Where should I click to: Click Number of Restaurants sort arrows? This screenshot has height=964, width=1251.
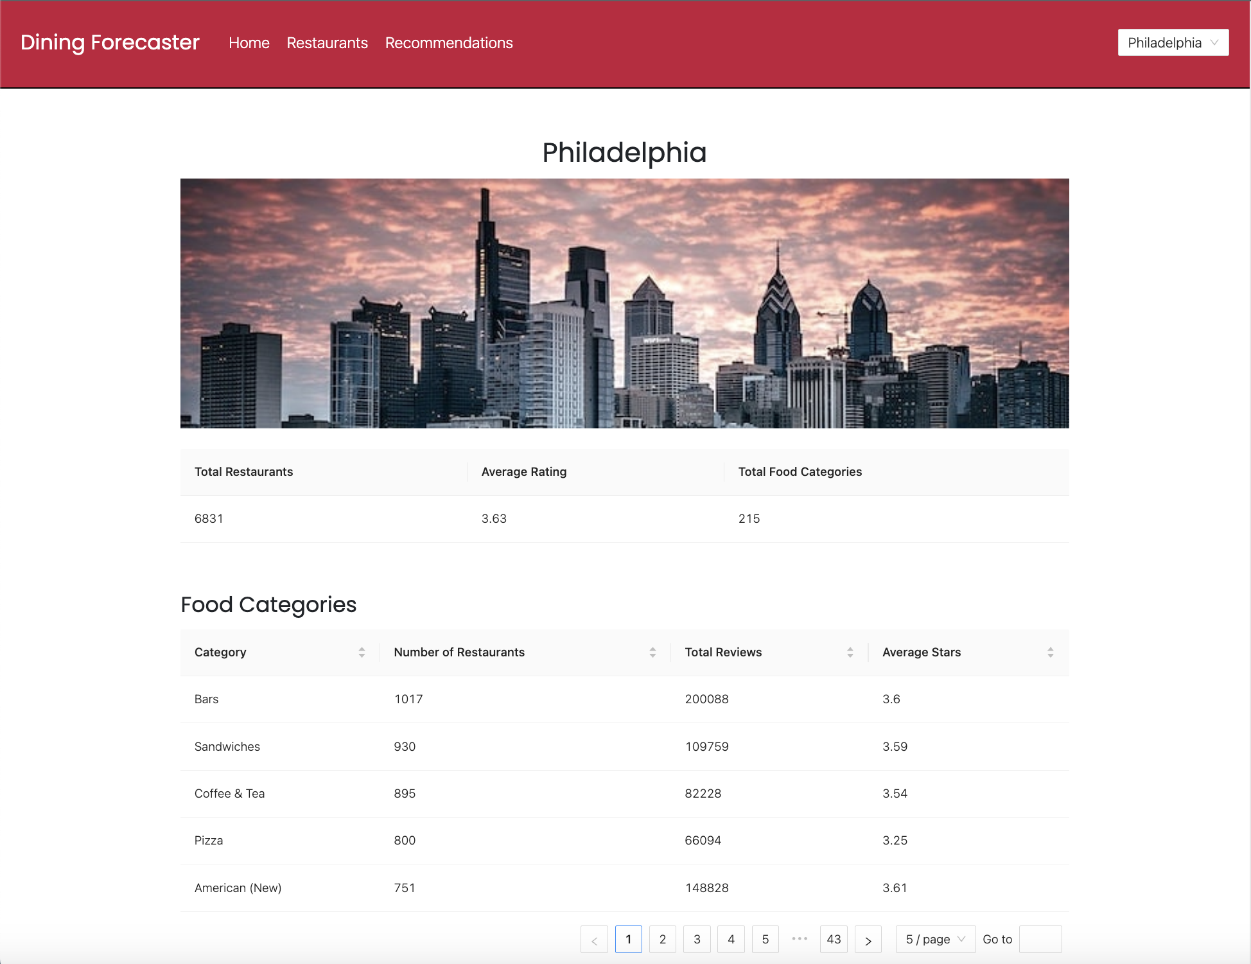click(x=652, y=653)
